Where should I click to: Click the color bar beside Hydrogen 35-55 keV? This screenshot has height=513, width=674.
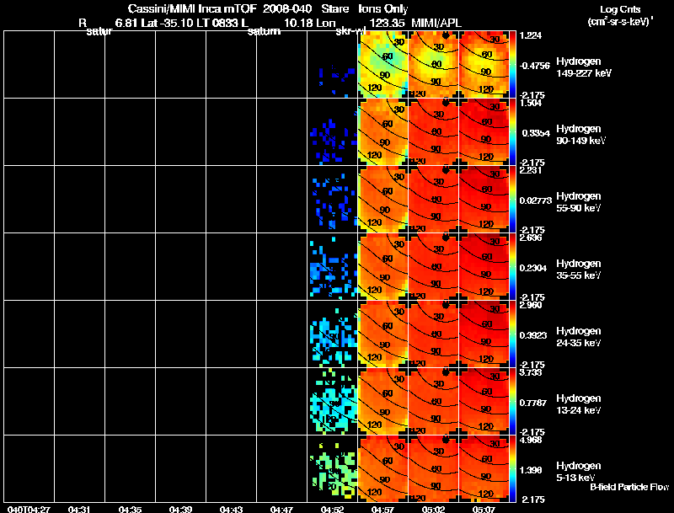point(512,267)
